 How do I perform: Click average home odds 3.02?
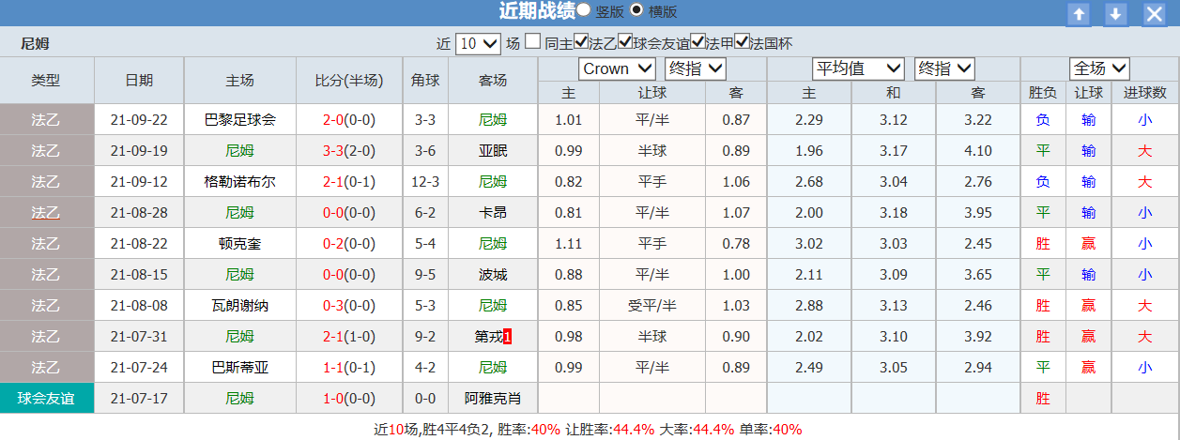coord(809,244)
